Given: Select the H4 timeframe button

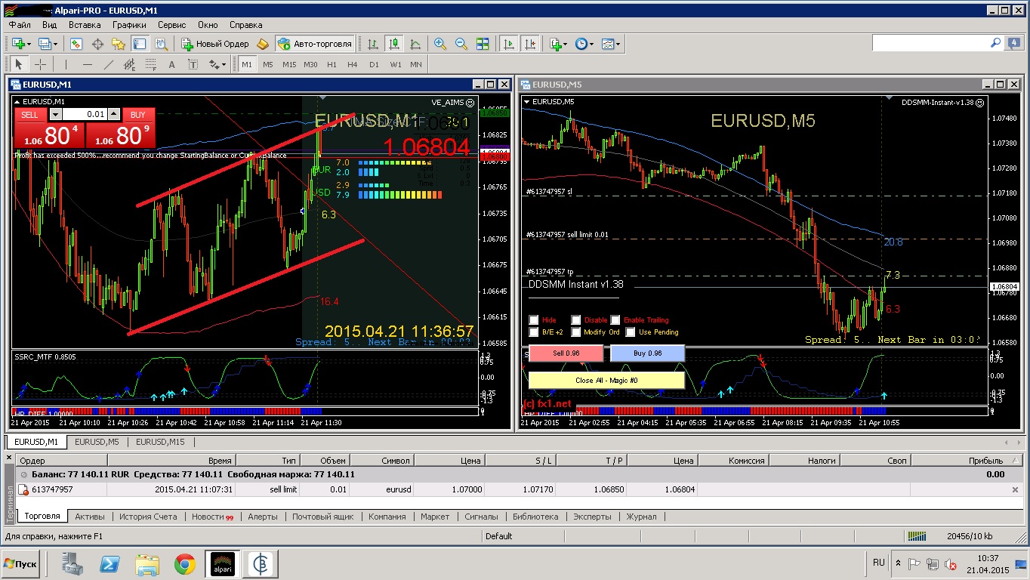Looking at the screenshot, I should tap(353, 64).
